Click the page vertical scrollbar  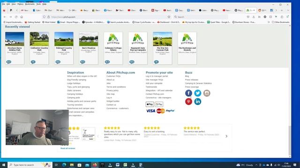click(290, 140)
